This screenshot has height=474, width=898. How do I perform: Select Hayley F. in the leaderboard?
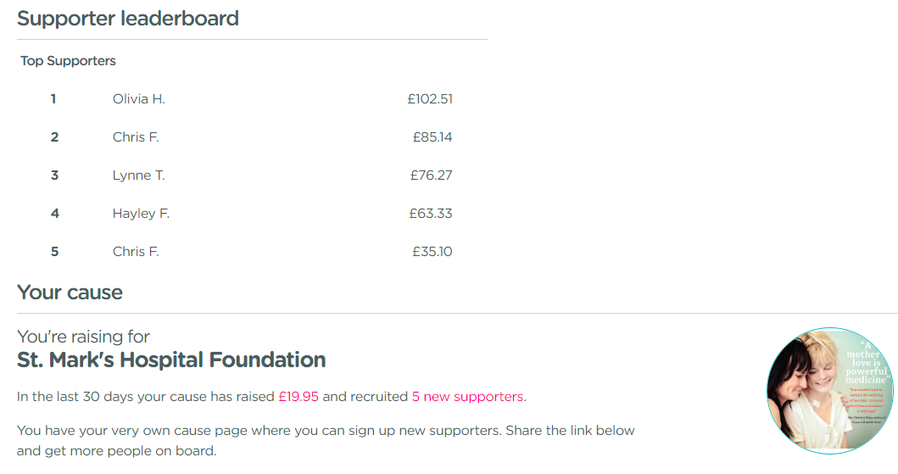coord(141,214)
